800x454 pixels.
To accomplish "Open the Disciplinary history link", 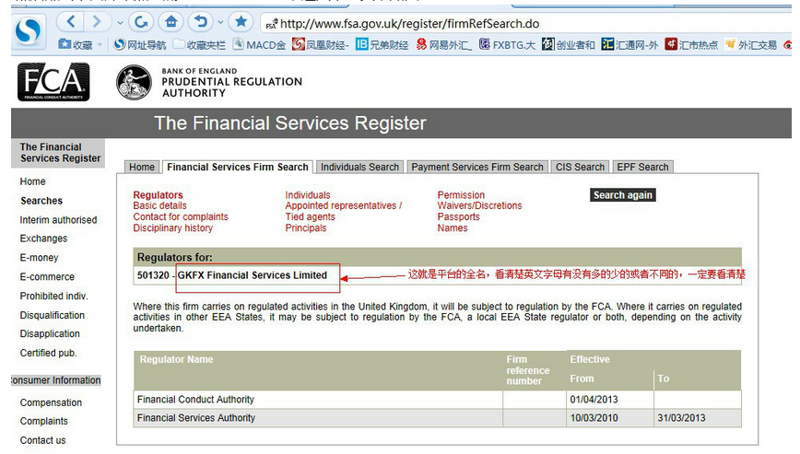I will pos(172,228).
